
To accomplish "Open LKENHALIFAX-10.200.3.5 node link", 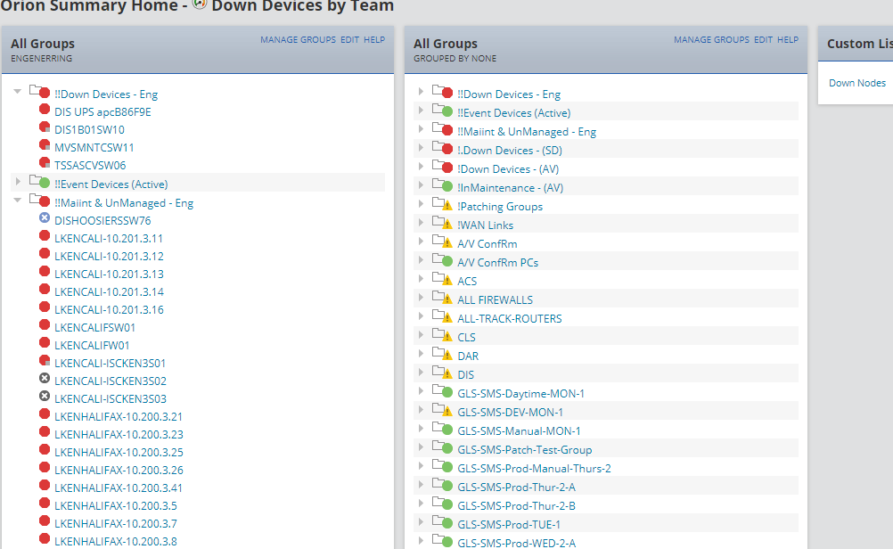I will pyautogui.click(x=116, y=505).
